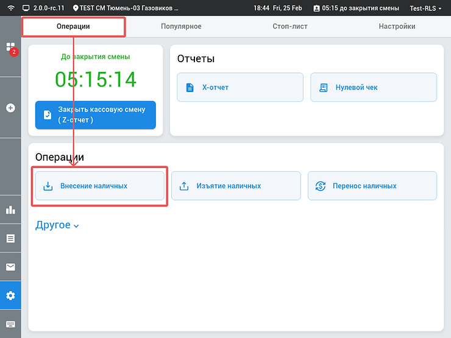
Task: Click the 05:15:14 countdown timer
Action: coord(96,79)
